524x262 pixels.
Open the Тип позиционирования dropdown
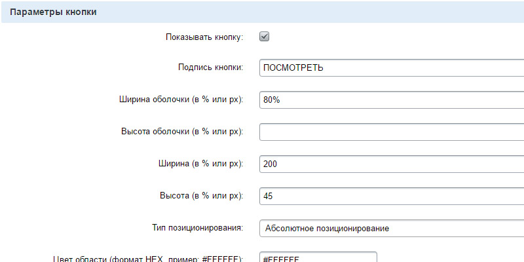(392, 228)
